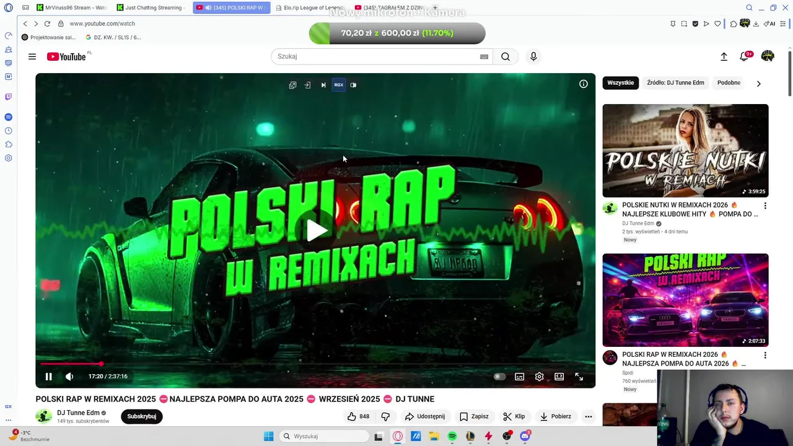
Task: Click the next-track overlay icon
Action: (323, 85)
